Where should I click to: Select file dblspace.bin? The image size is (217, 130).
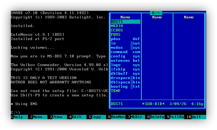coord(125,82)
